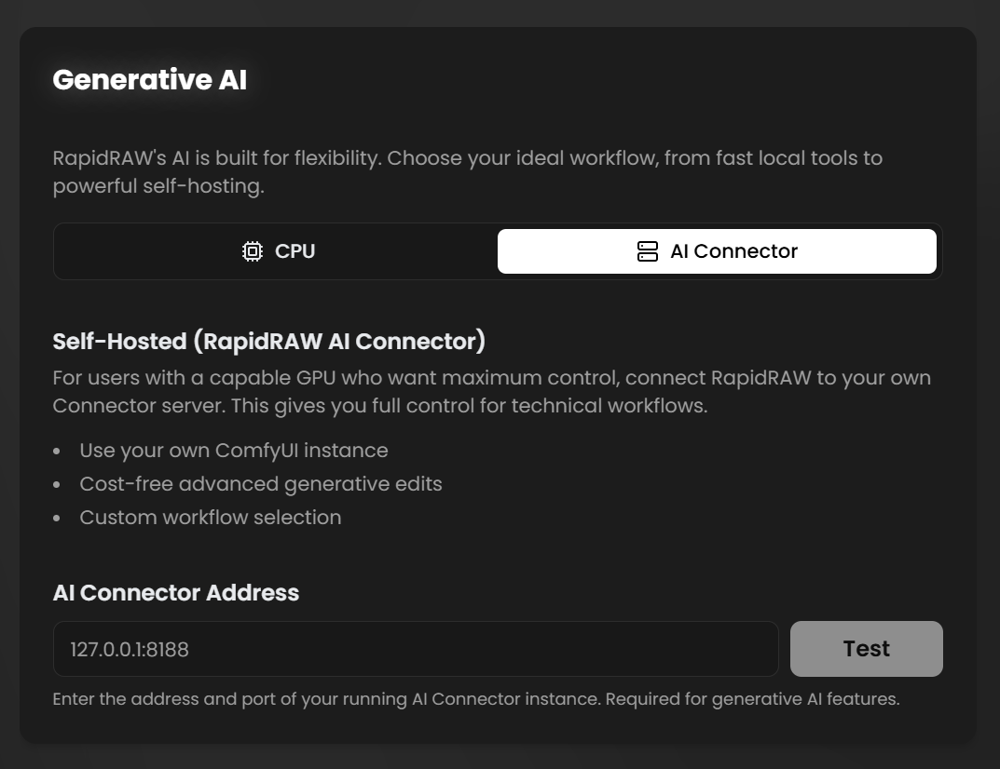This screenshot has width=1000, height=769.
Task: Focus the AI Connector Address input field
Action: coord(416,649)
